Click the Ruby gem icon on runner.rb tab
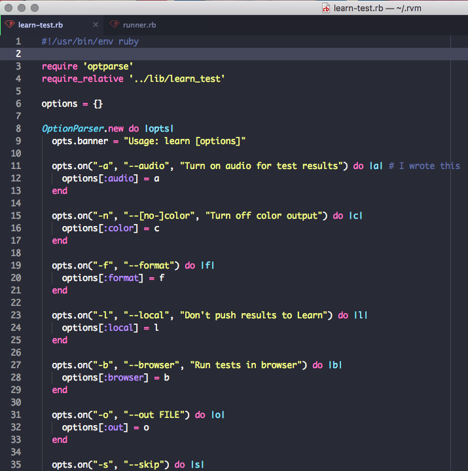The height and width of the screenshot is (471, 468). pos(115,25)
